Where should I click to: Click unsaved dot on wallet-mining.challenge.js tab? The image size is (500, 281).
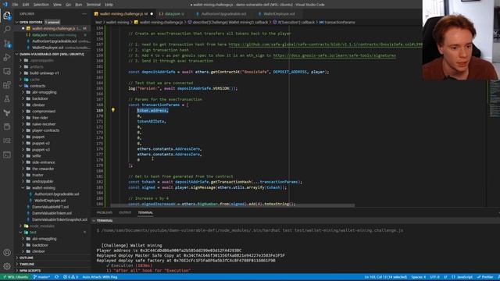tap(152, 14)
